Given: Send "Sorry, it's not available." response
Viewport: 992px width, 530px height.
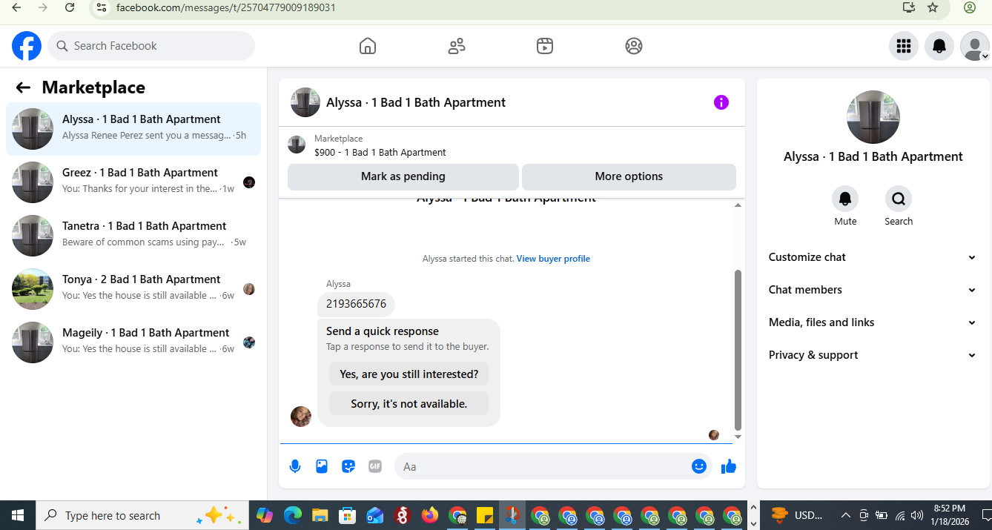Looking at the screenshot, I should coord(409,404).
